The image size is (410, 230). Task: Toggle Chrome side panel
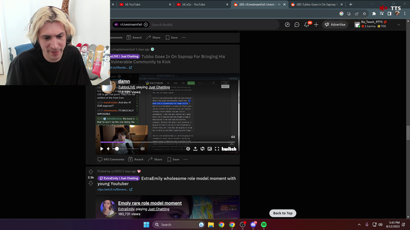pyautogui.click(x=389, y=13)
